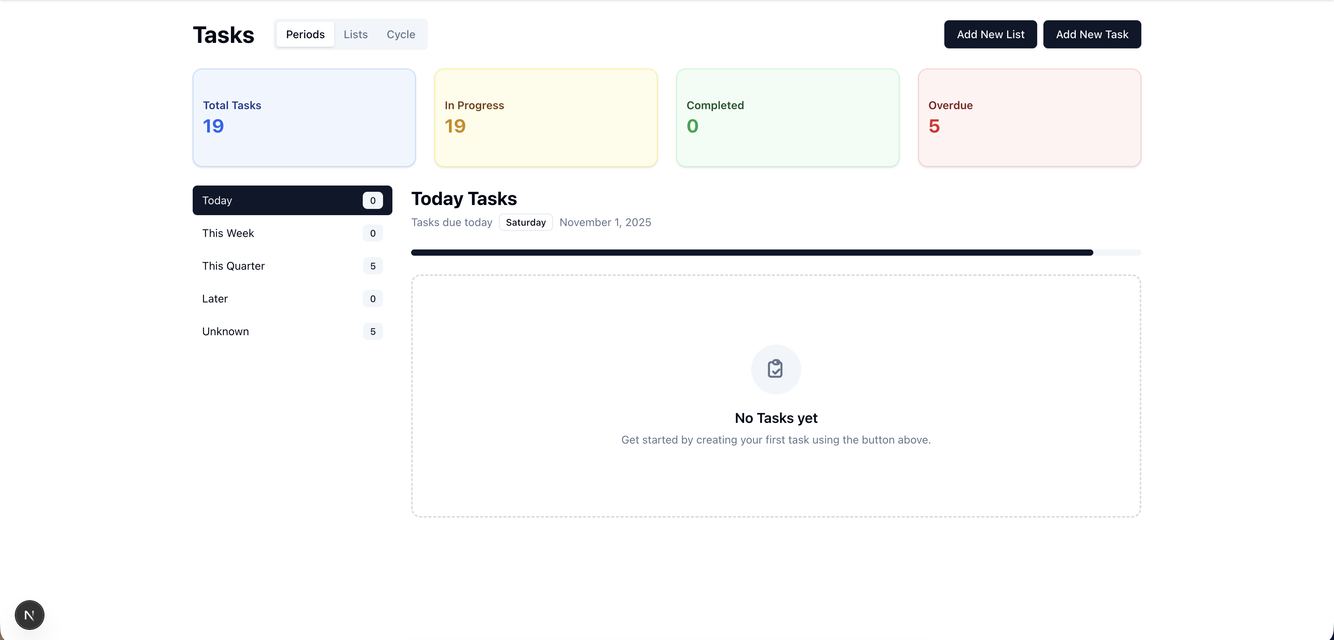
Task: Switch to the Cycle tab
Action: tap(400, 34)
